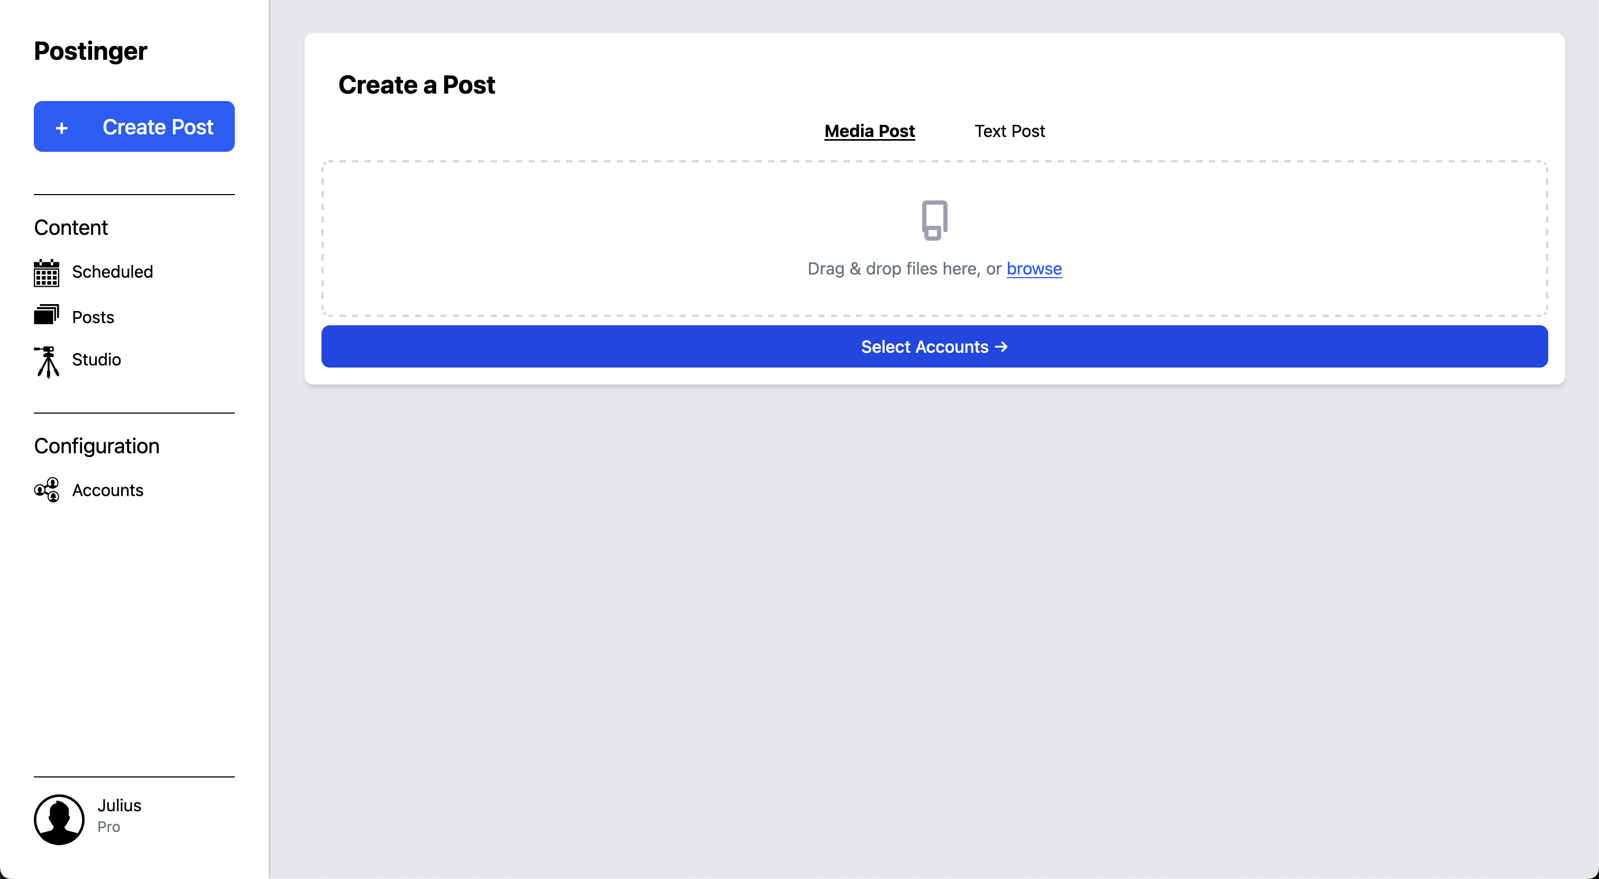Click the Studio tripod camera icon
This screenshot has height=879, width=1599.
[47, 361]
